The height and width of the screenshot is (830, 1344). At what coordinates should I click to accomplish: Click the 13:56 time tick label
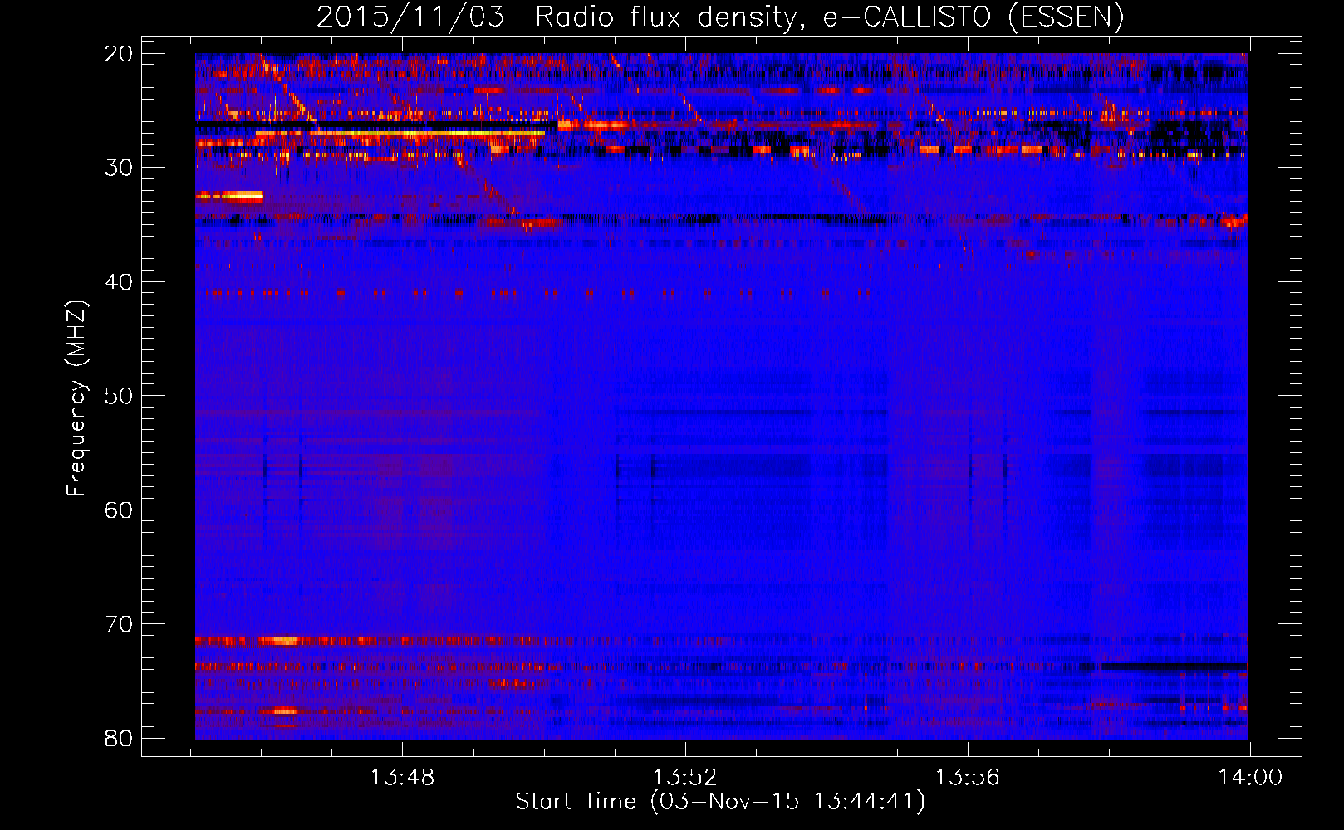(968, 778)
